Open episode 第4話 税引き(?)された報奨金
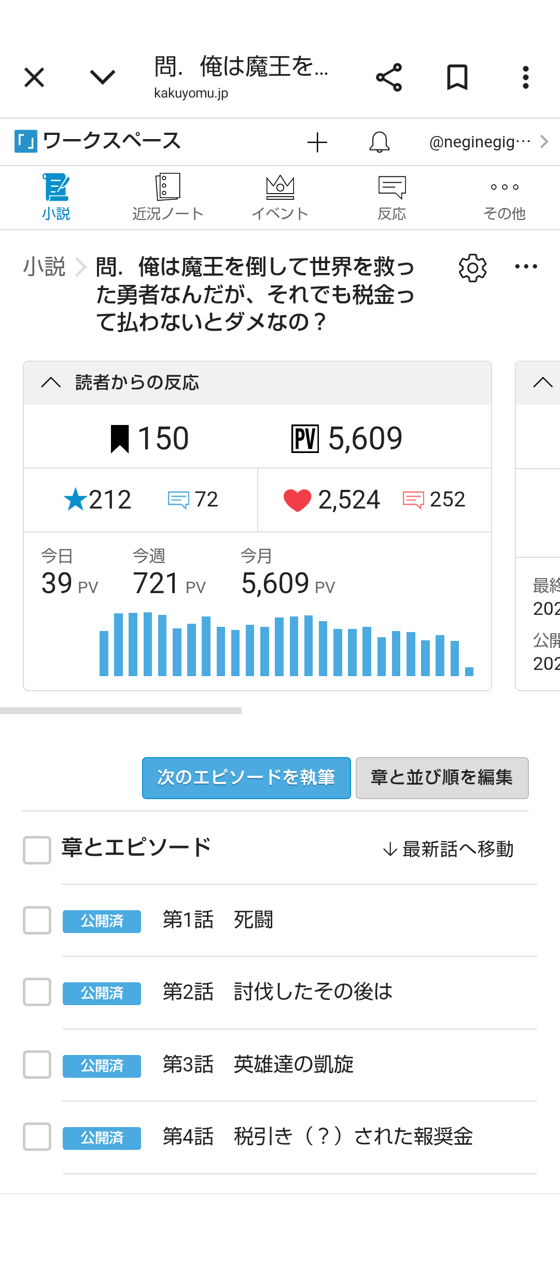560x1262 pixels. [317, 1136]
